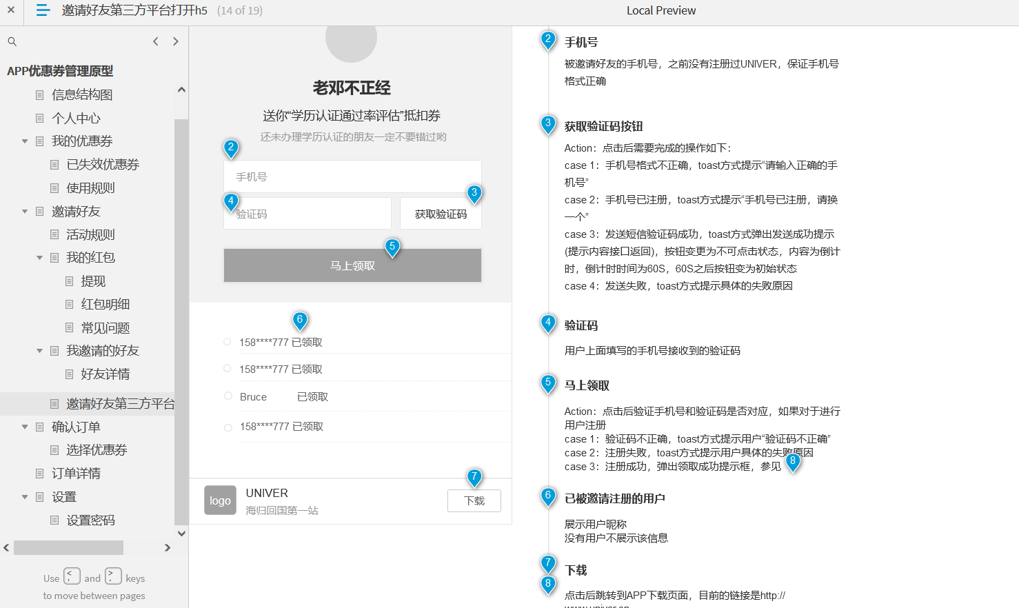Click into the 验证码 input field
Image resolution: width=1019 pixels, height=608 pixels.
click(307, 214)
